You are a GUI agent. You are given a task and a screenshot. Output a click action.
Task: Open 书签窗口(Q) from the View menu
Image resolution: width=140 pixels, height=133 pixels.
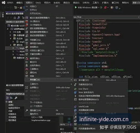(x=49, y=40)
